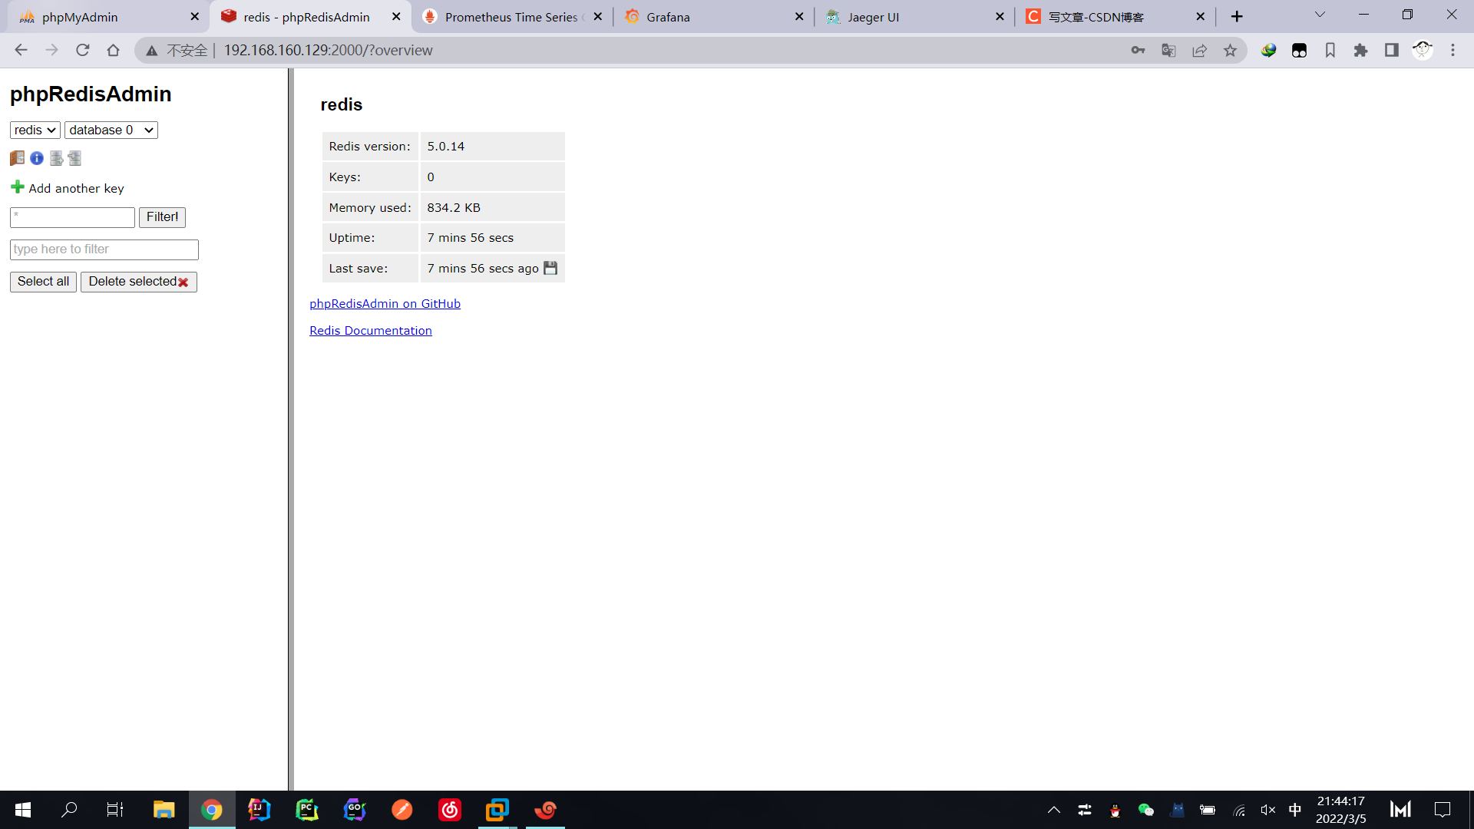
Task: Open File Explorer from the taskbar
Action: coord(164,810)
